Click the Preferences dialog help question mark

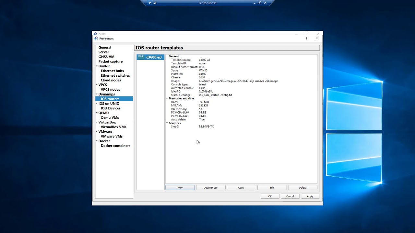pyautogui.click(x=306, y=39)
